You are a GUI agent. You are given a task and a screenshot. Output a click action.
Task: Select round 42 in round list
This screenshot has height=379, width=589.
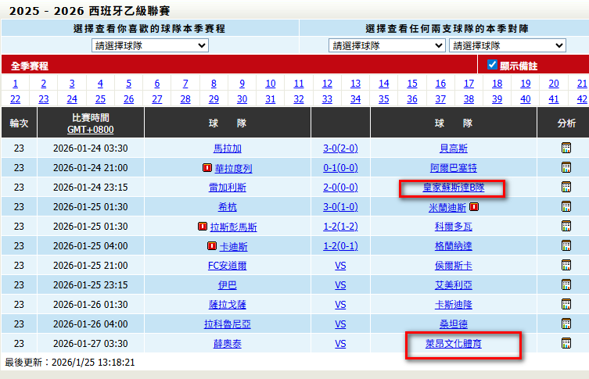tap(582, 99)
